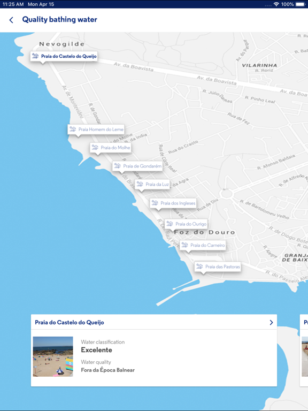Tap the Quality bathing water page title
Viewport: 308px width, 411px height.
[60, 19]
